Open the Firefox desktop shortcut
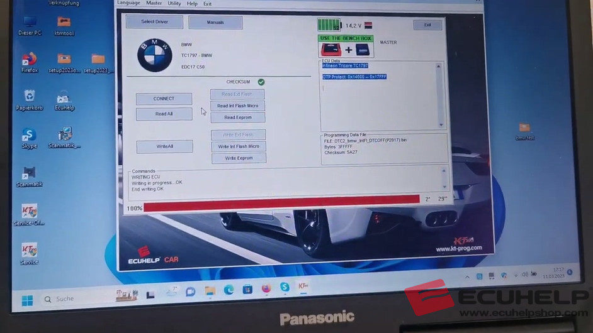Viewport: 593px width, 333px height. click(x=30, y=63)
